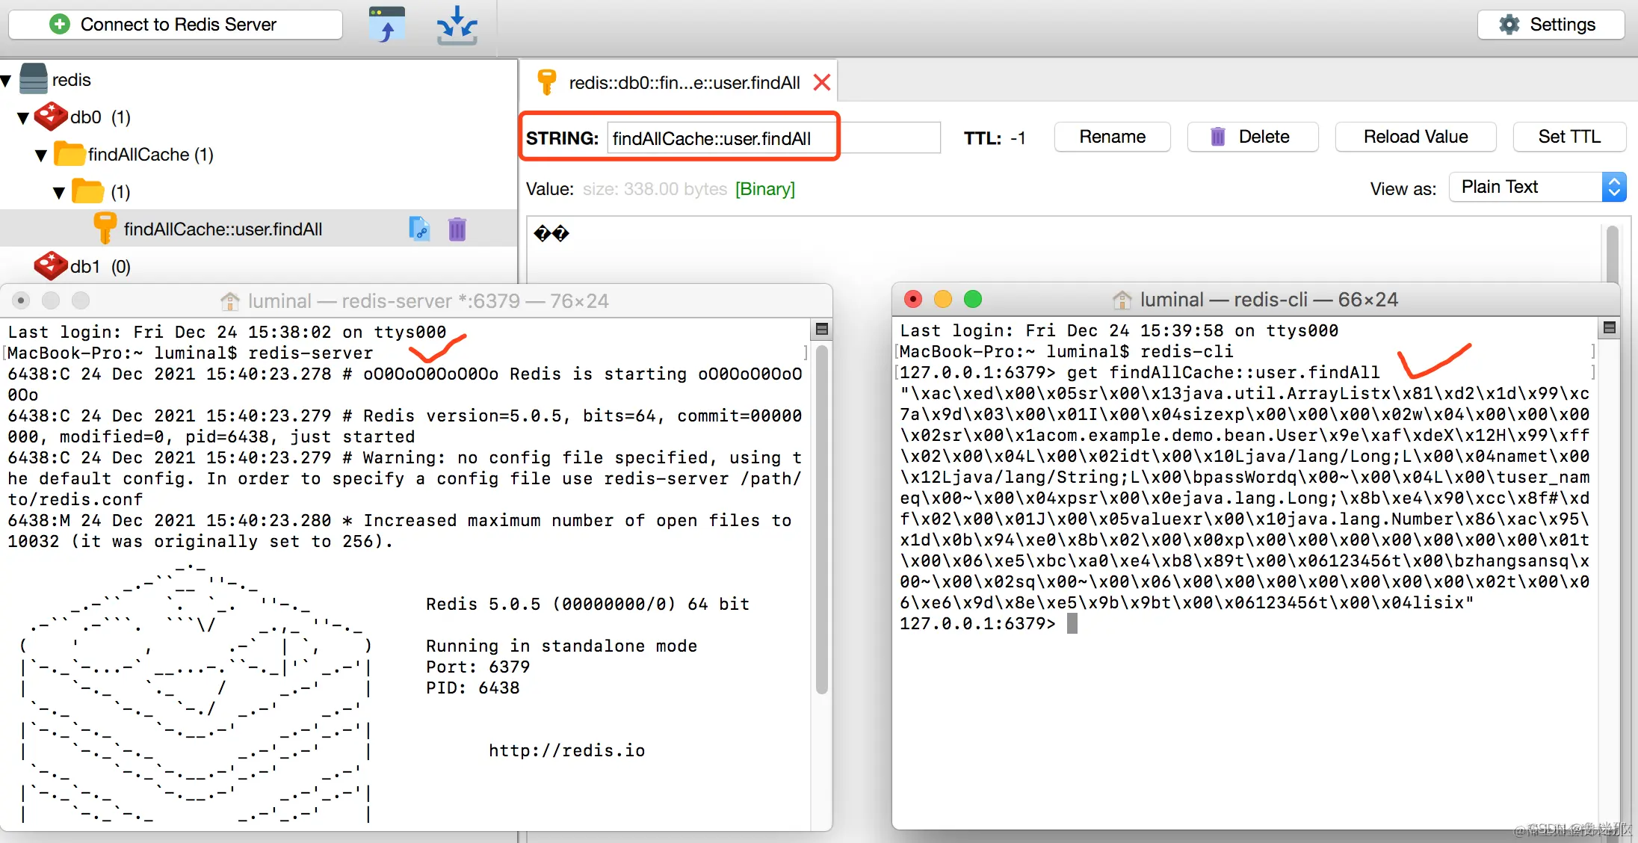This screenshot has width=1638, height=843.
Task: Click the key icon on the tab
Action: coord(547,81)
